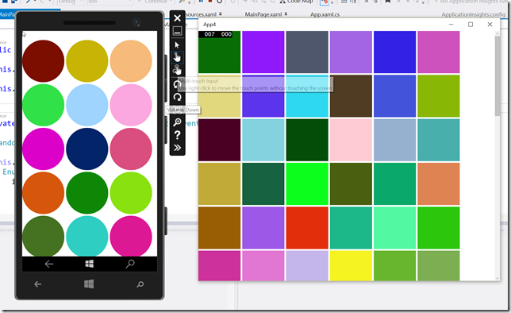The height and width of the screenshot is (313, 511).
Task: Click the App4 window vertical scrollbar thumb
Action: click(498, 75)
